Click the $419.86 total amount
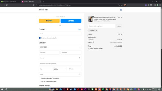The image size is (162, 91). click(x=119, y=46)
